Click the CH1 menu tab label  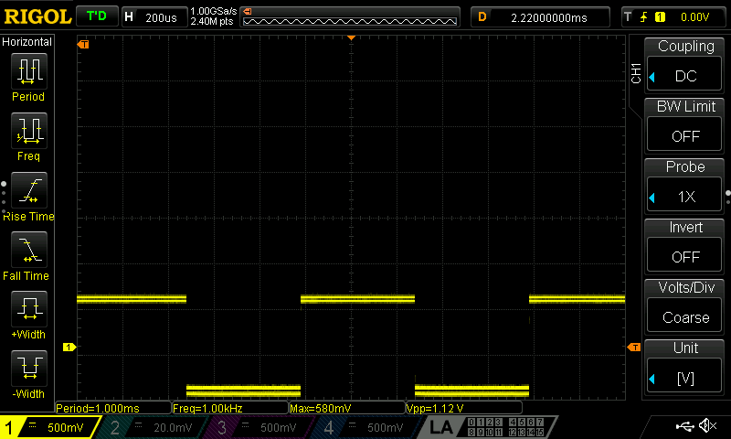[636, 73]
